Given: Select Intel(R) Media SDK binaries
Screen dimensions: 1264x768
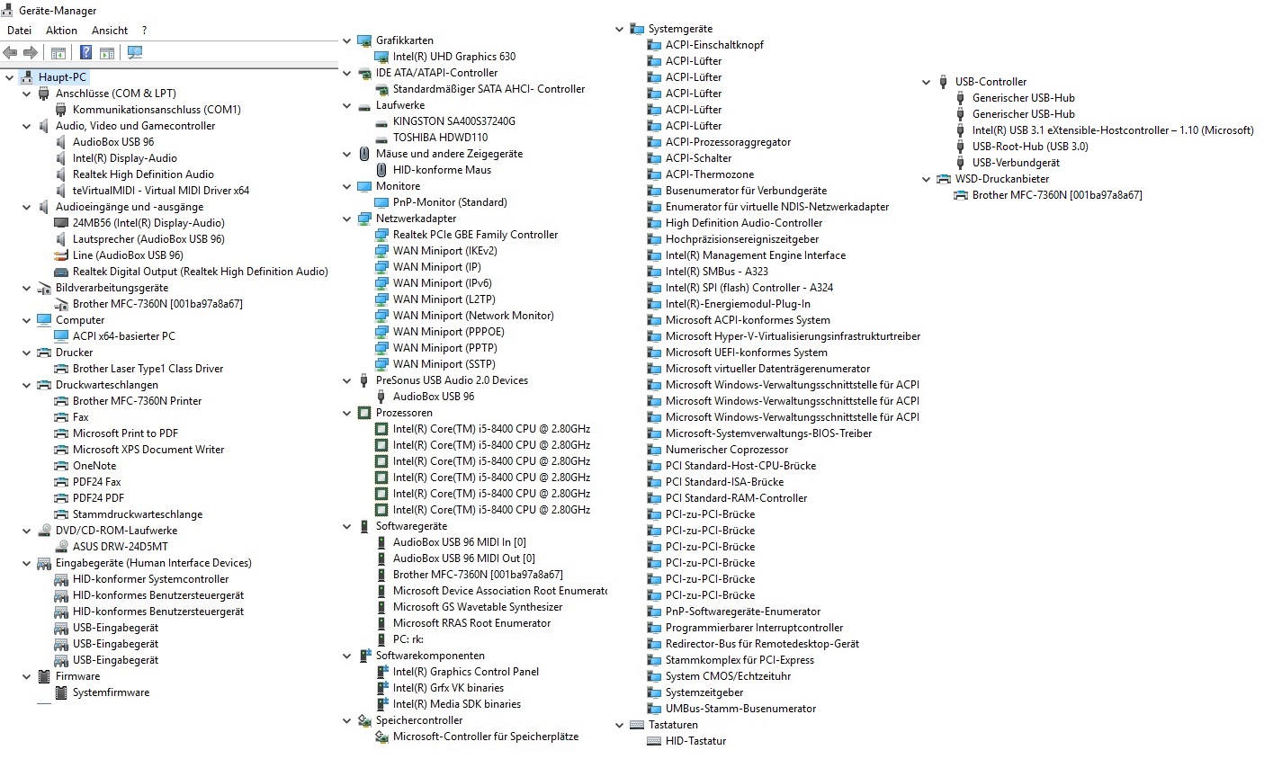Looking at the screenshot, I should [457, 704].
